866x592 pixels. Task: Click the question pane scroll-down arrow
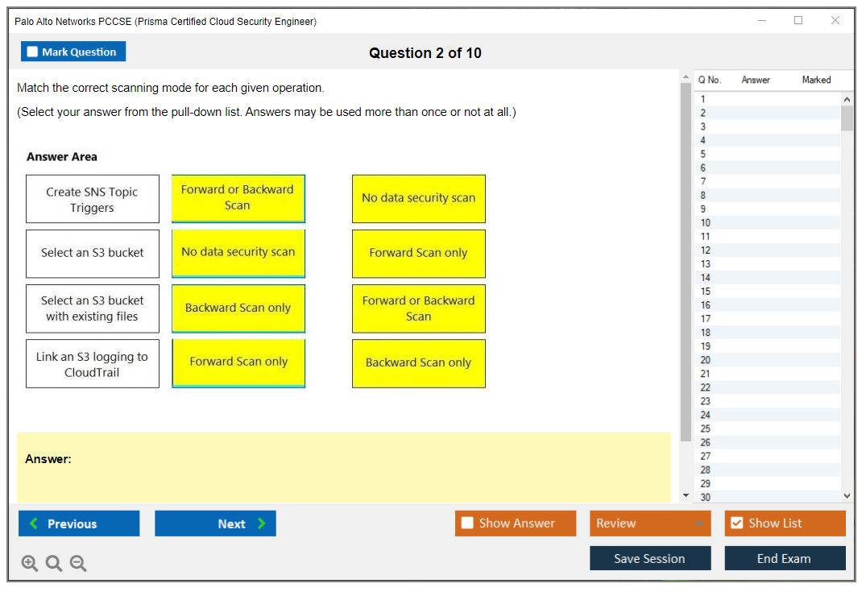(x=686, y=496)
